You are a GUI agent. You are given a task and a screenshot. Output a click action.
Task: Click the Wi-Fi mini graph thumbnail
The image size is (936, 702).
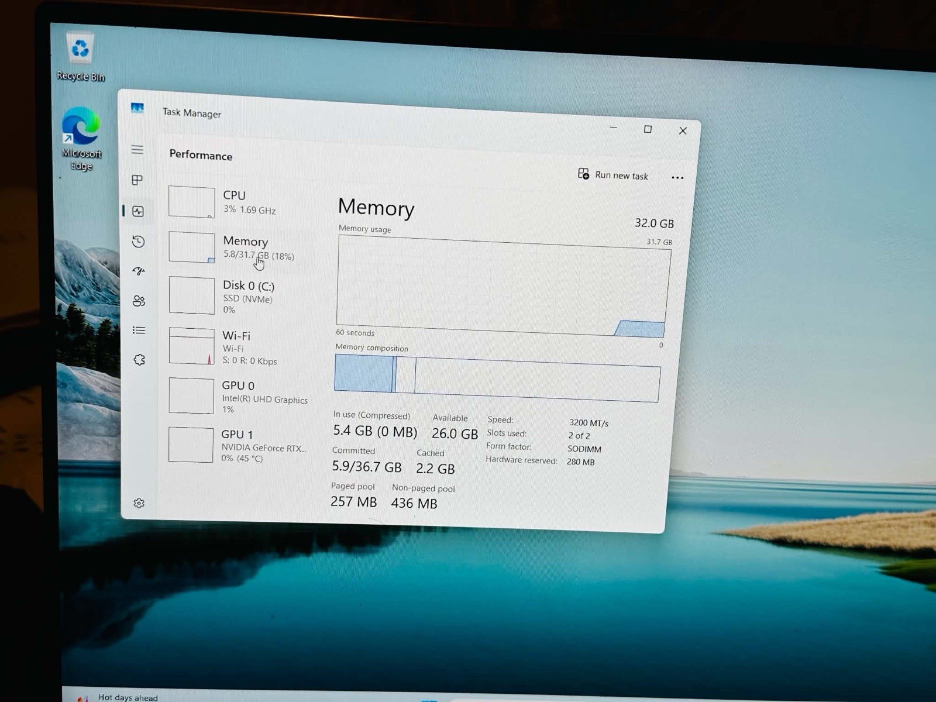[191, 346]
